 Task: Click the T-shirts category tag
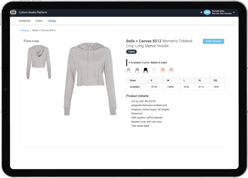131,52
